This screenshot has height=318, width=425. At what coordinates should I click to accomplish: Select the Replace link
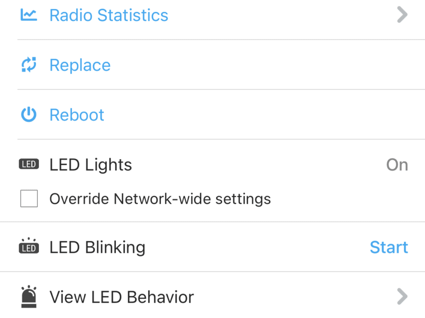pyautogui.click(x=80, y=65)
